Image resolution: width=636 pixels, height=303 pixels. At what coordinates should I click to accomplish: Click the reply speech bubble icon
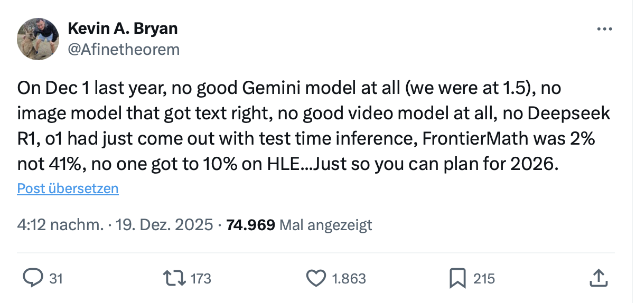(34, 278)
